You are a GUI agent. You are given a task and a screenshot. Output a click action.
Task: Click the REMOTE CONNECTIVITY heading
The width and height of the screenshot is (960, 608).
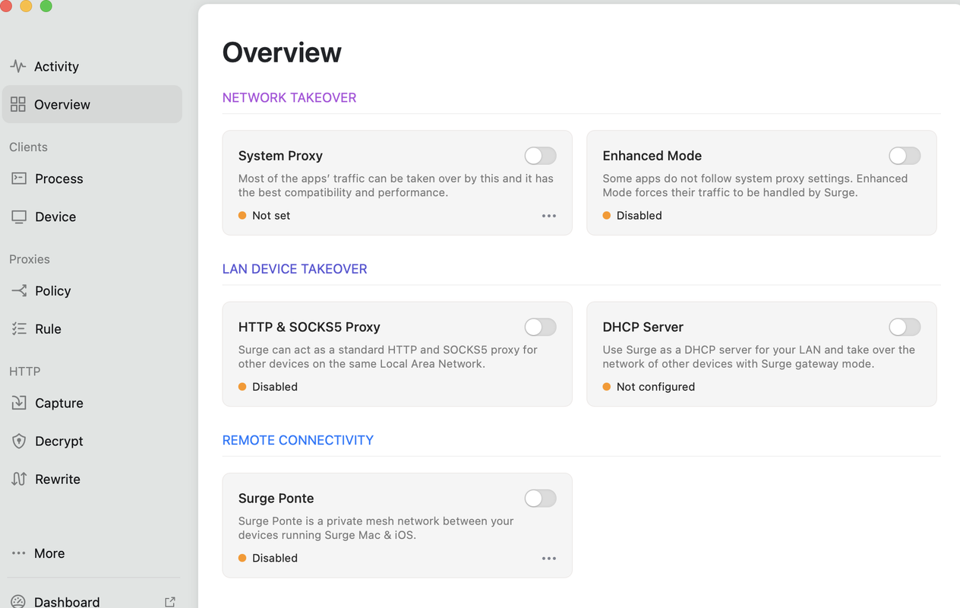coord(298,440)
